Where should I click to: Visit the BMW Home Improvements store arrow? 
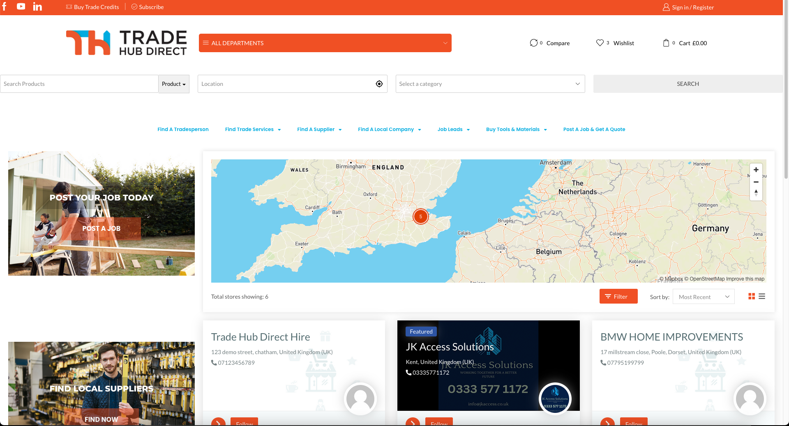[607, 421]
